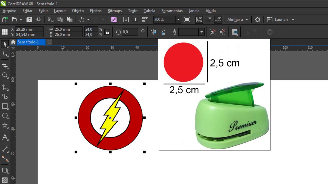Open the 200% zoom level dropdown

[x=178, y=19]
